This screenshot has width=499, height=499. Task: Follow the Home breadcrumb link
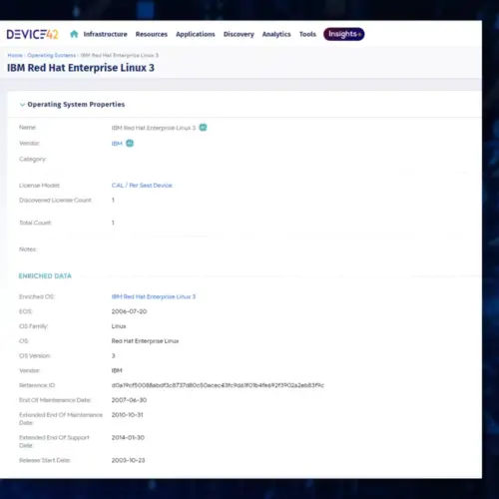pyautogui.click(x=15, y=55)
